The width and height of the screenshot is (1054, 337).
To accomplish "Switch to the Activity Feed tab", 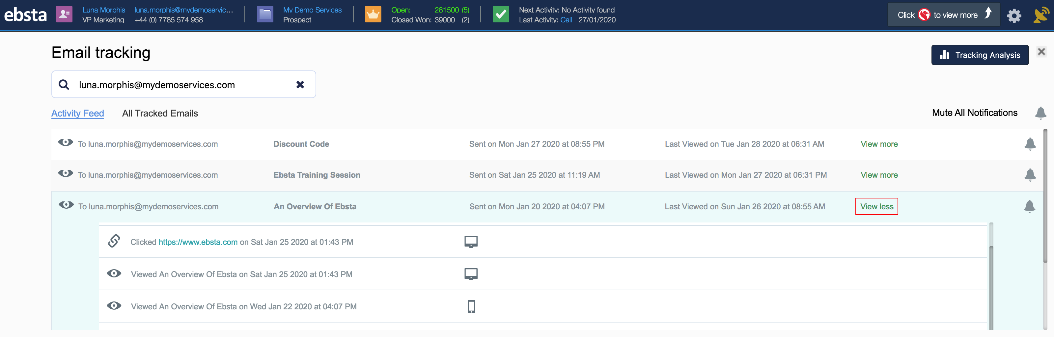I will click(78, 113).
